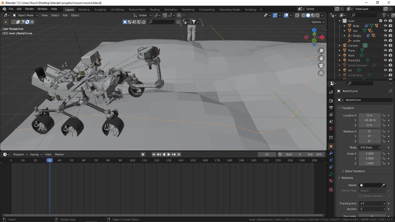395x222 pixels.
Task: Toggle viewport overlays button
Action: point(286,15)
